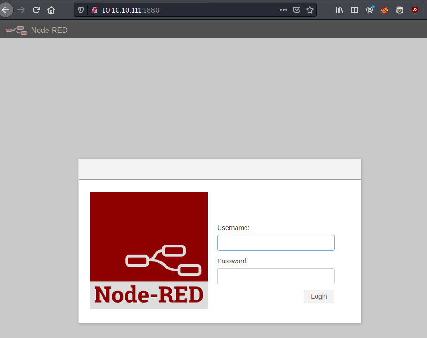Toggle the browser sidebar view
The width and height of the screenshot is (427, 338).
tap(355, 9)
